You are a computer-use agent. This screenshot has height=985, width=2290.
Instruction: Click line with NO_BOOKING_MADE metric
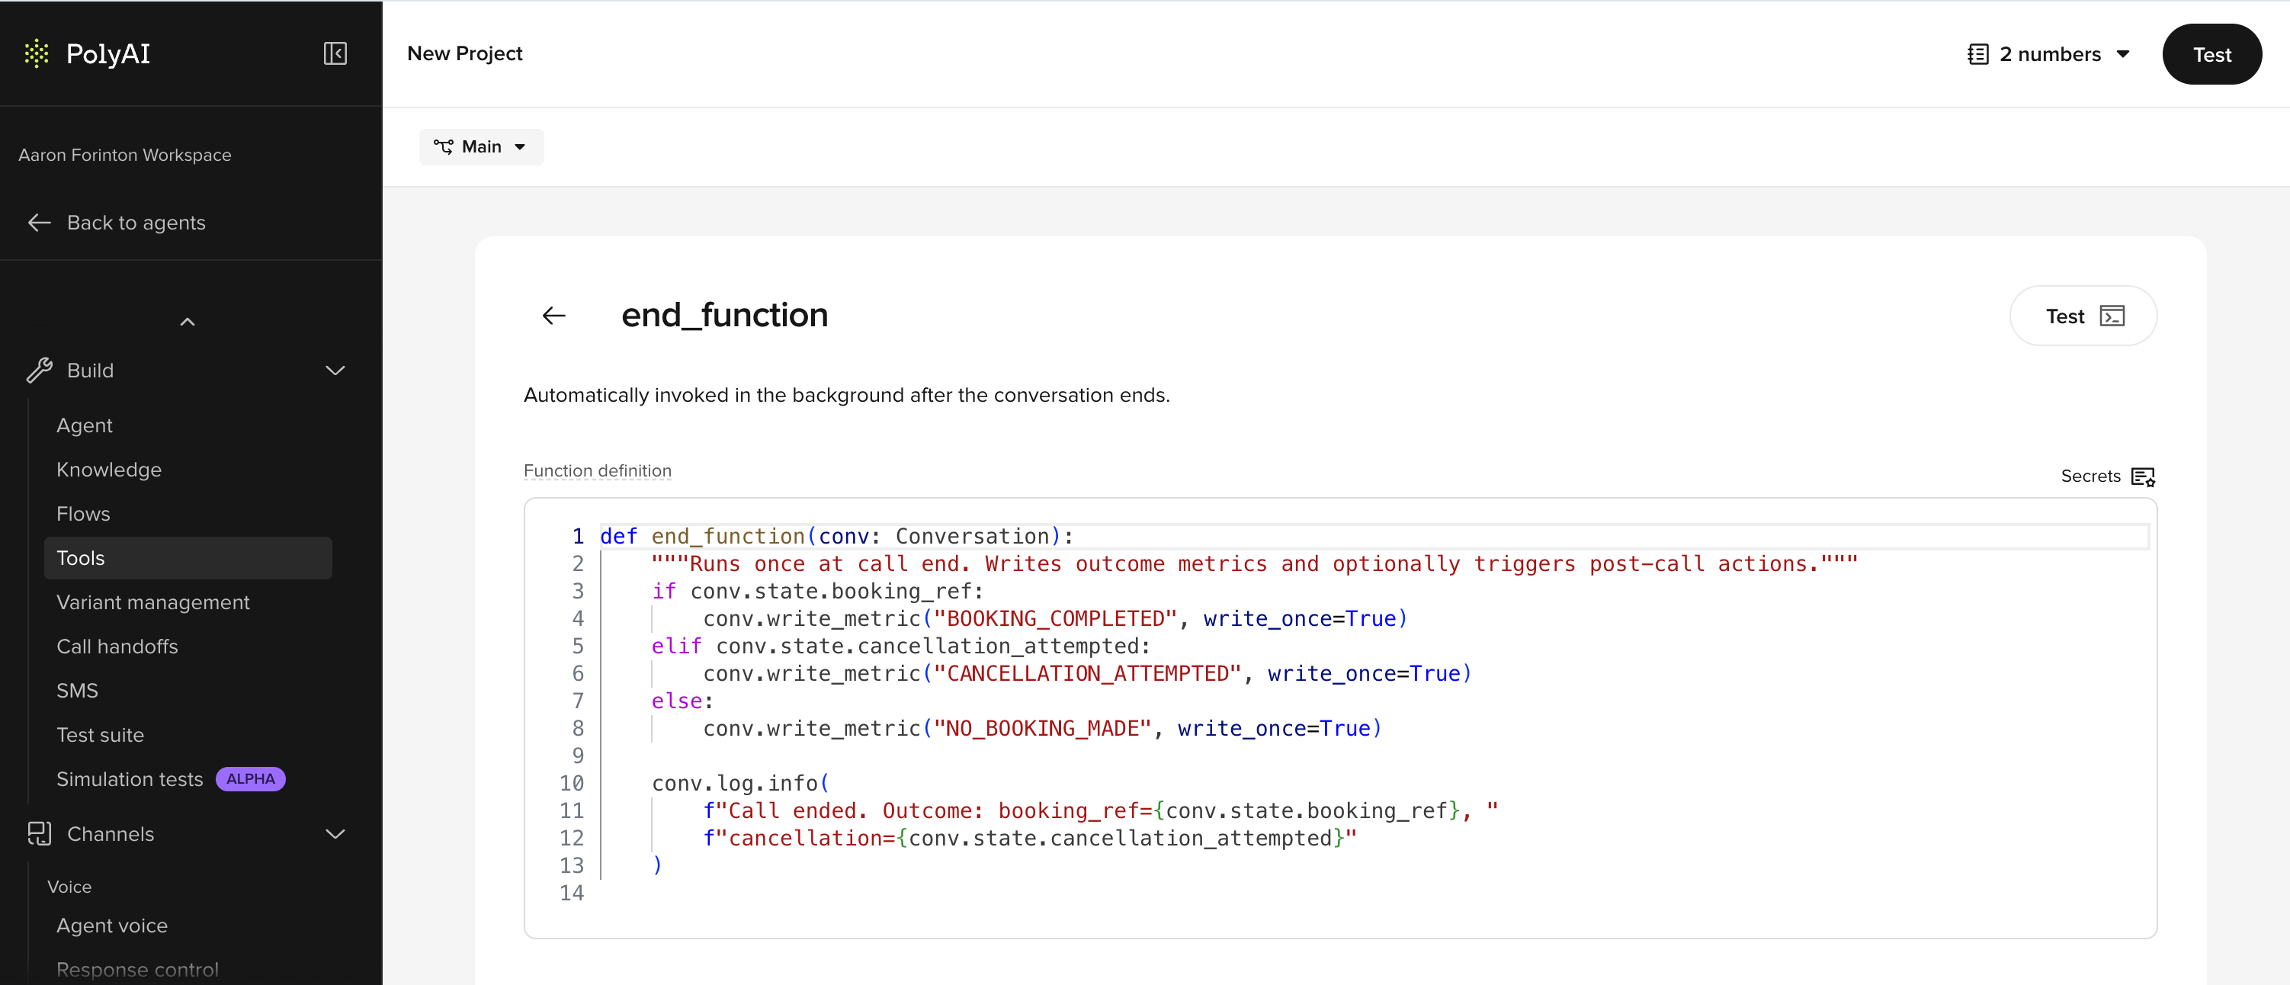pyautogui.click(x=1042, y=729)
